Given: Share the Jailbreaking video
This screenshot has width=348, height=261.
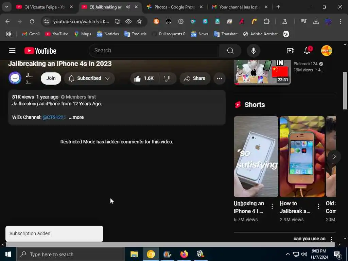Looking at the screenshot, I should (195, 79).
